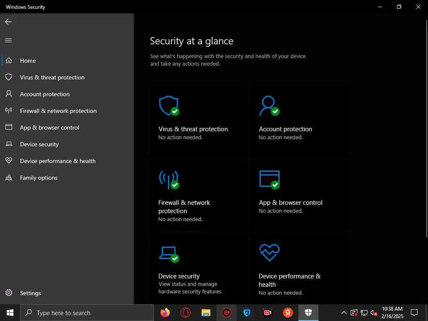Screen dimensions: 428x321
Task: Click the antenna icon beside Firewall & network protection in sidebar
Action: pos(9,110)
